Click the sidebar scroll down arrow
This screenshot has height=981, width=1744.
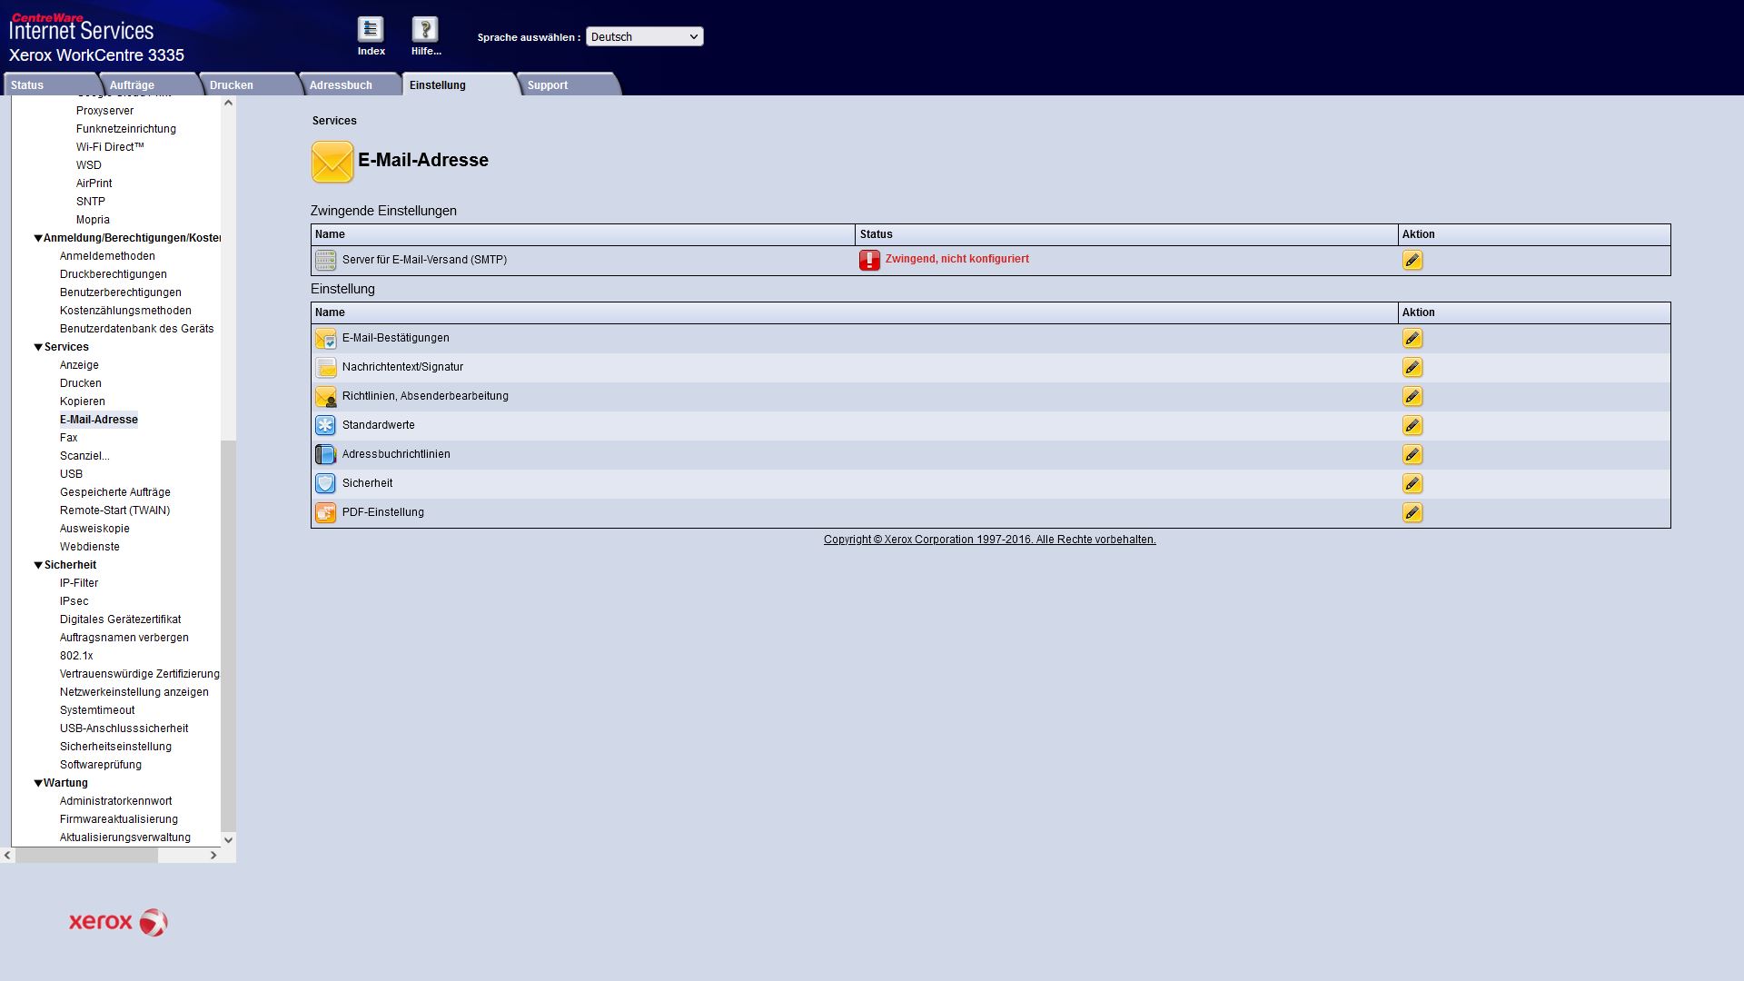coord(228,840)
